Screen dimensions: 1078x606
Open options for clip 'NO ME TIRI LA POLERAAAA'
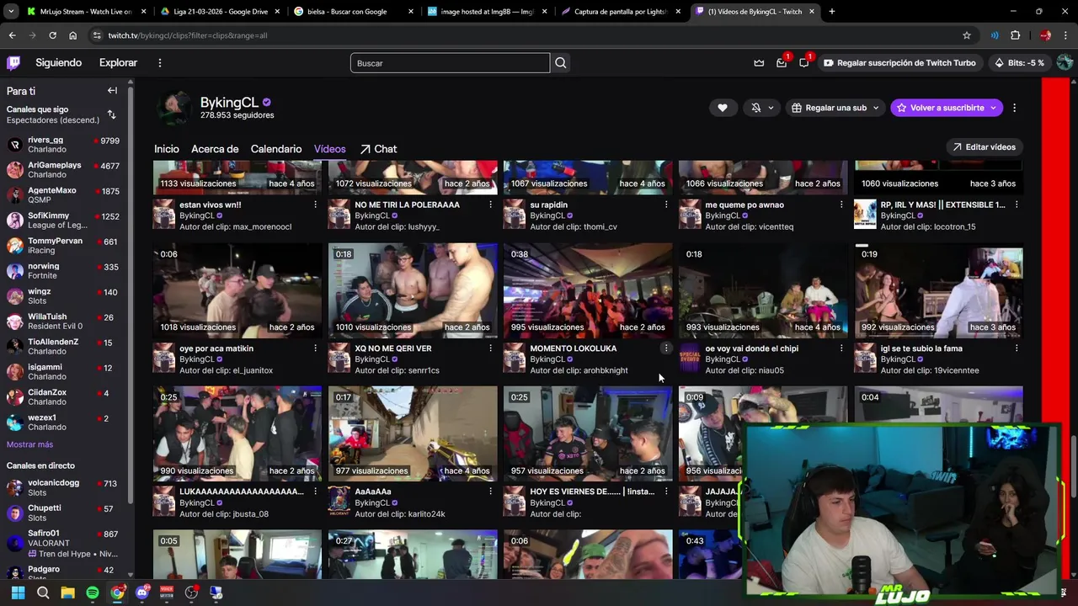point(491,205)
